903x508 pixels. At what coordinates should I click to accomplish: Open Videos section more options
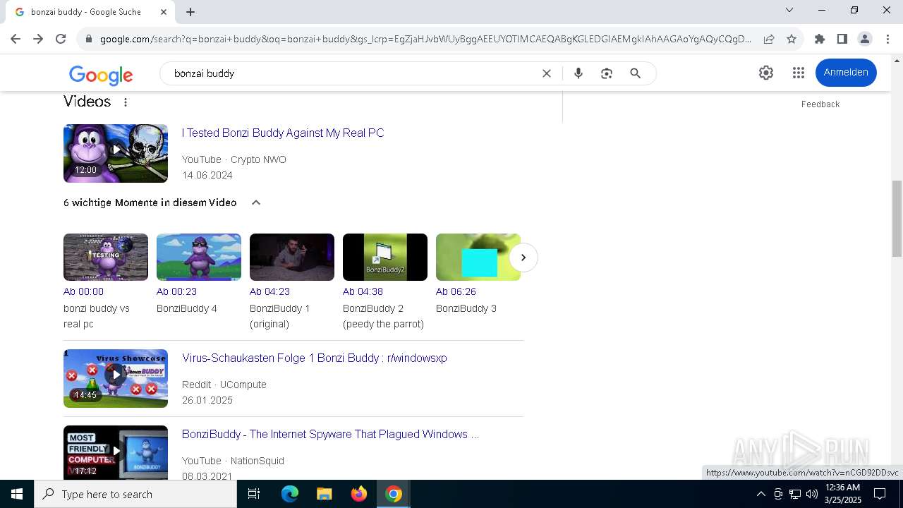point(126,102)
